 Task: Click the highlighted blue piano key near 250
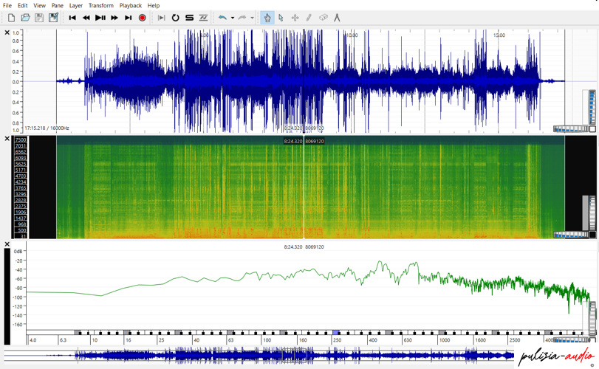(x=336, y=333)
